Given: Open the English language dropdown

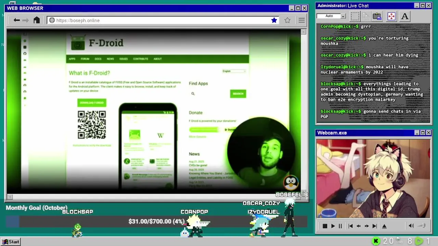Looking at the screenshot, I should pyautogui.click(x=234, y=71).
